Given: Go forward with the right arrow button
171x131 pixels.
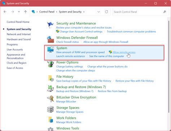Looking at the screenshot, I should pyautogui.click(x=12, y=12).
